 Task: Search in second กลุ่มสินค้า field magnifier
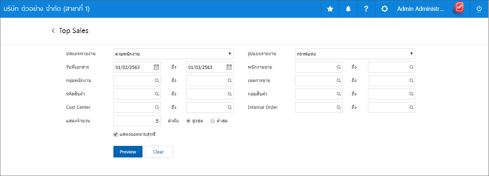[411, 94]
